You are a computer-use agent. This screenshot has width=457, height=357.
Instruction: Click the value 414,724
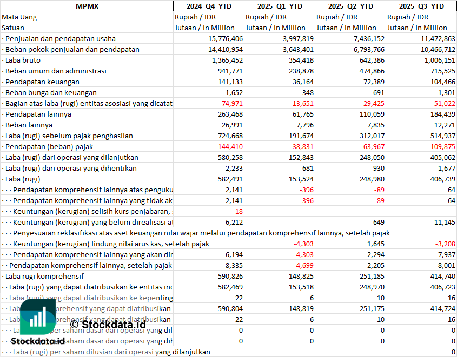point(443,308)
